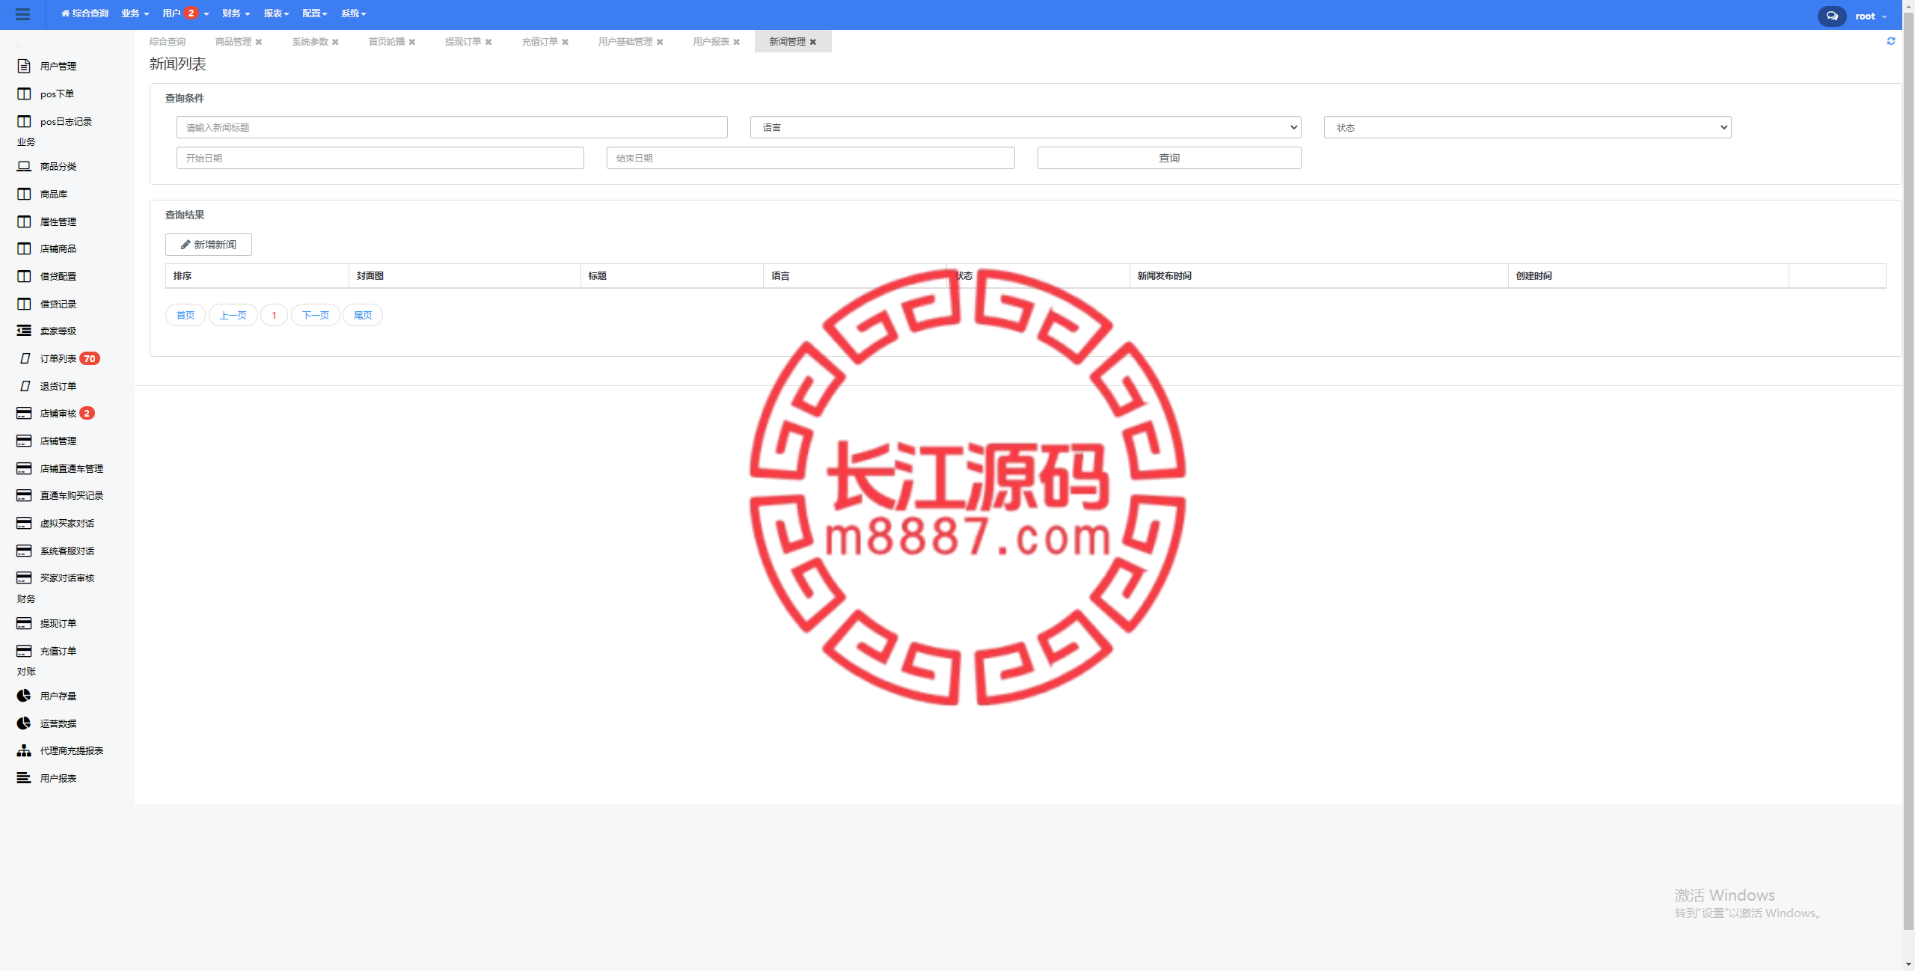
Task: Click the 借贷记录 columns icon
Action: coord(24,304)
